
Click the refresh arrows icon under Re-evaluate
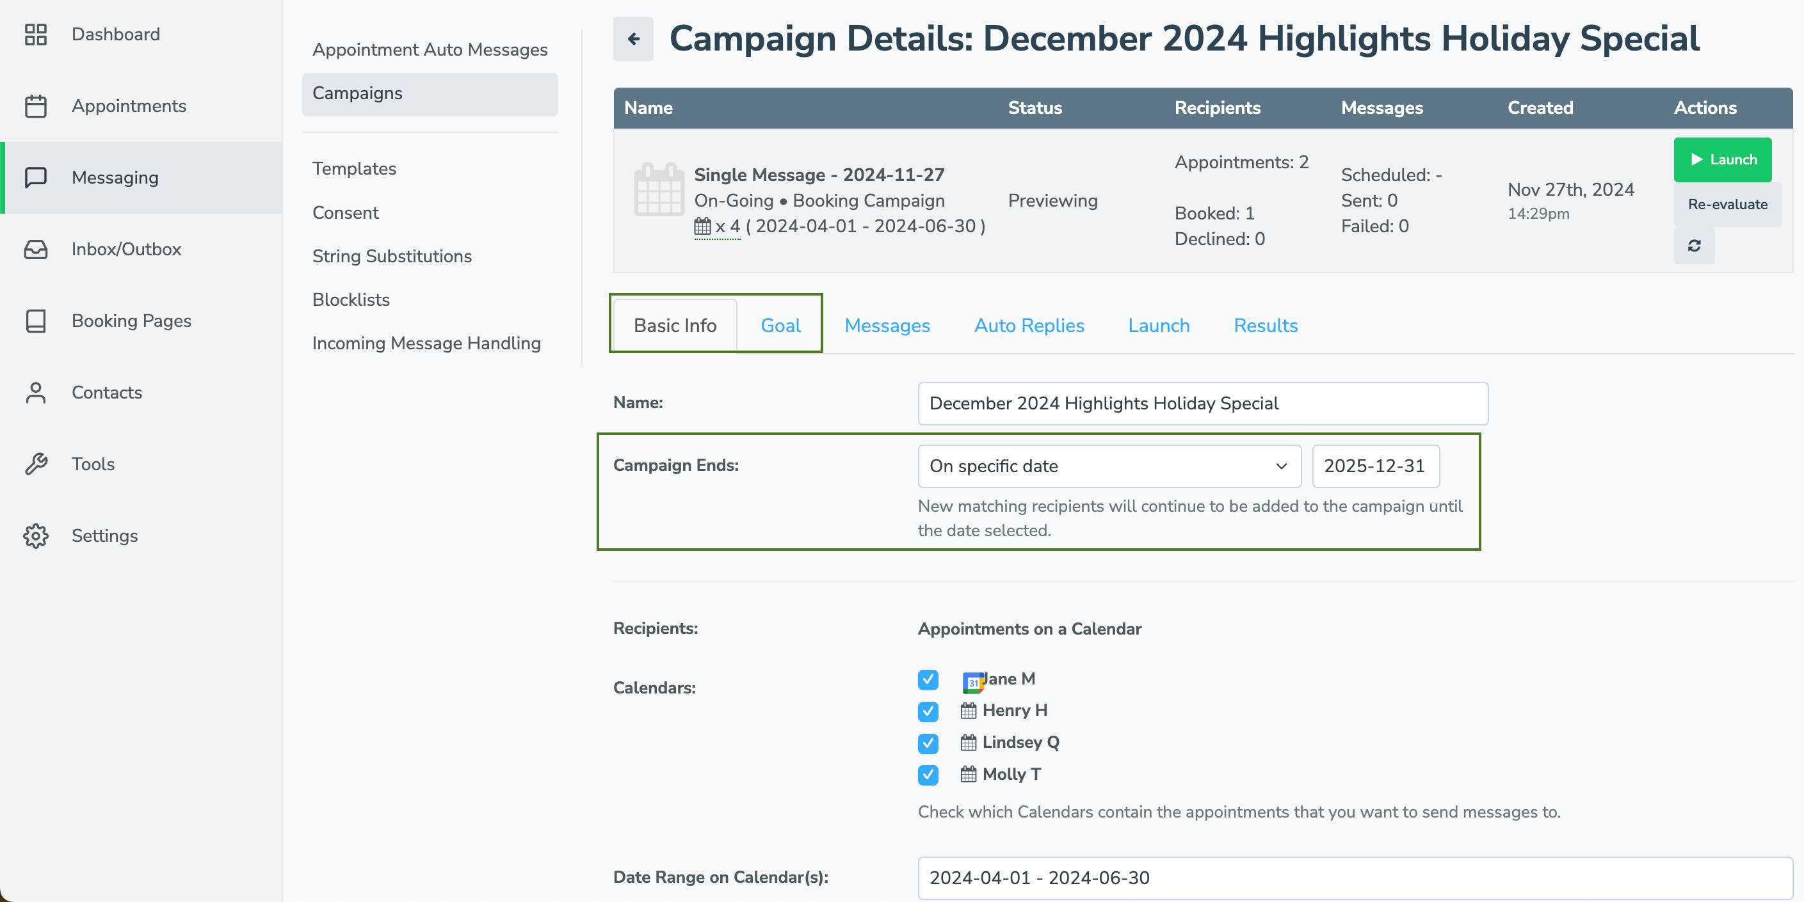1693,246
